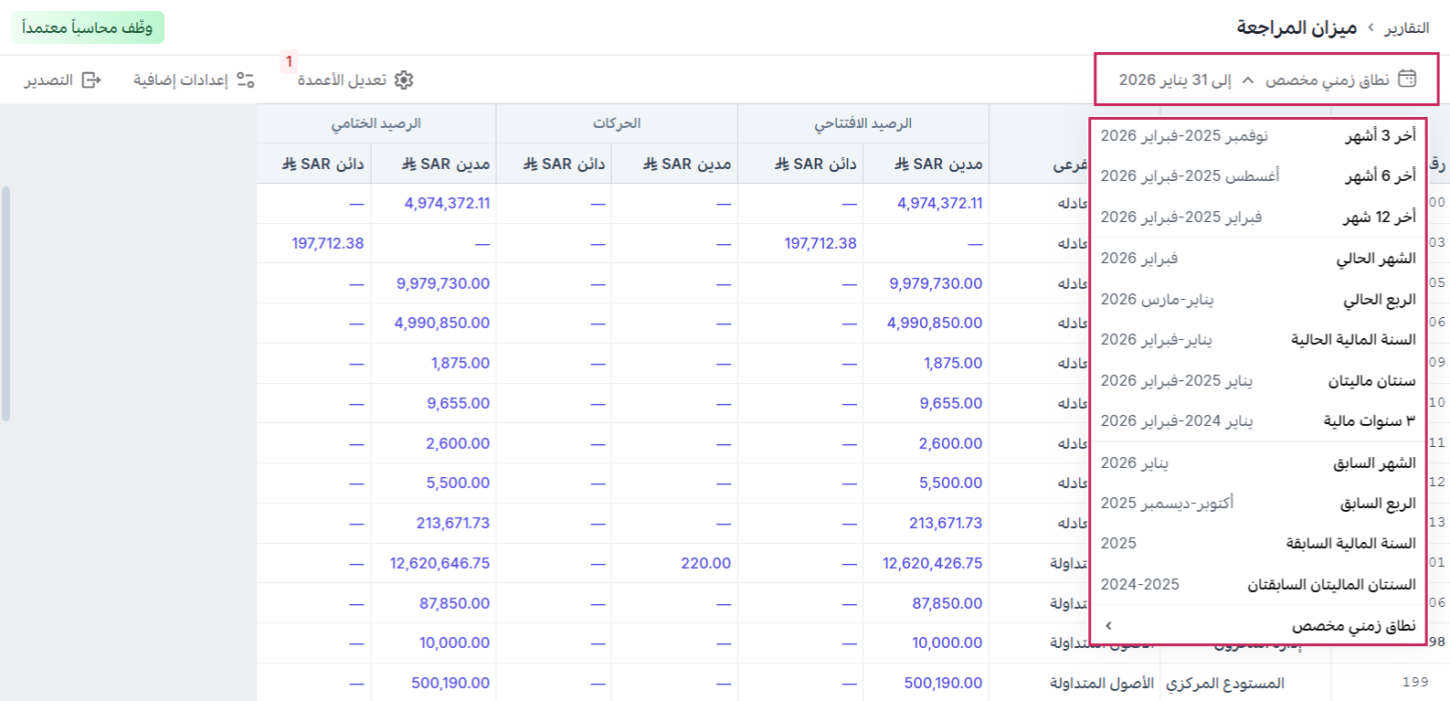Click the sliders icon for إعدادات إضافية
This screenshot has width=1450, height=701.
coord(245,80)
